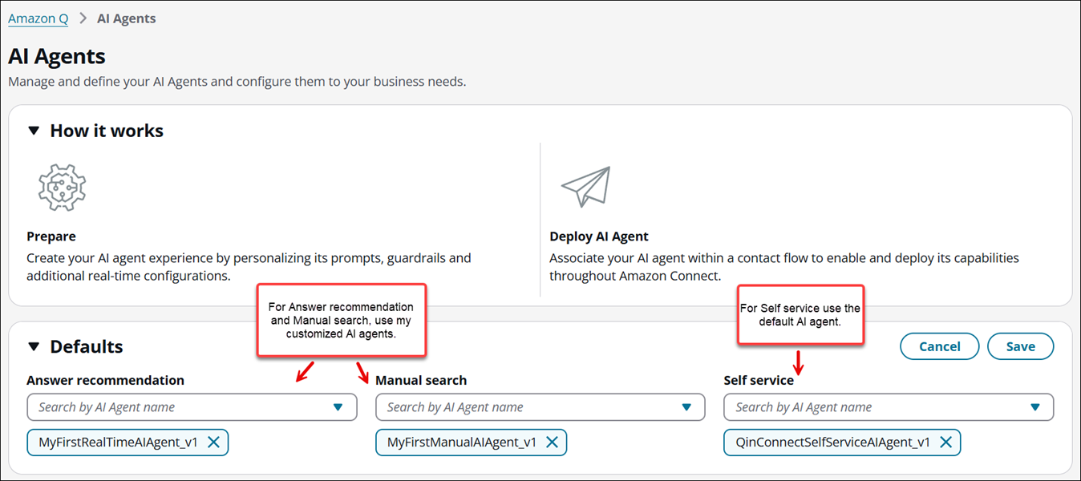Collapse the Defaults section
This screenshot has height=481, width=1081.
[x=34, y=346]
